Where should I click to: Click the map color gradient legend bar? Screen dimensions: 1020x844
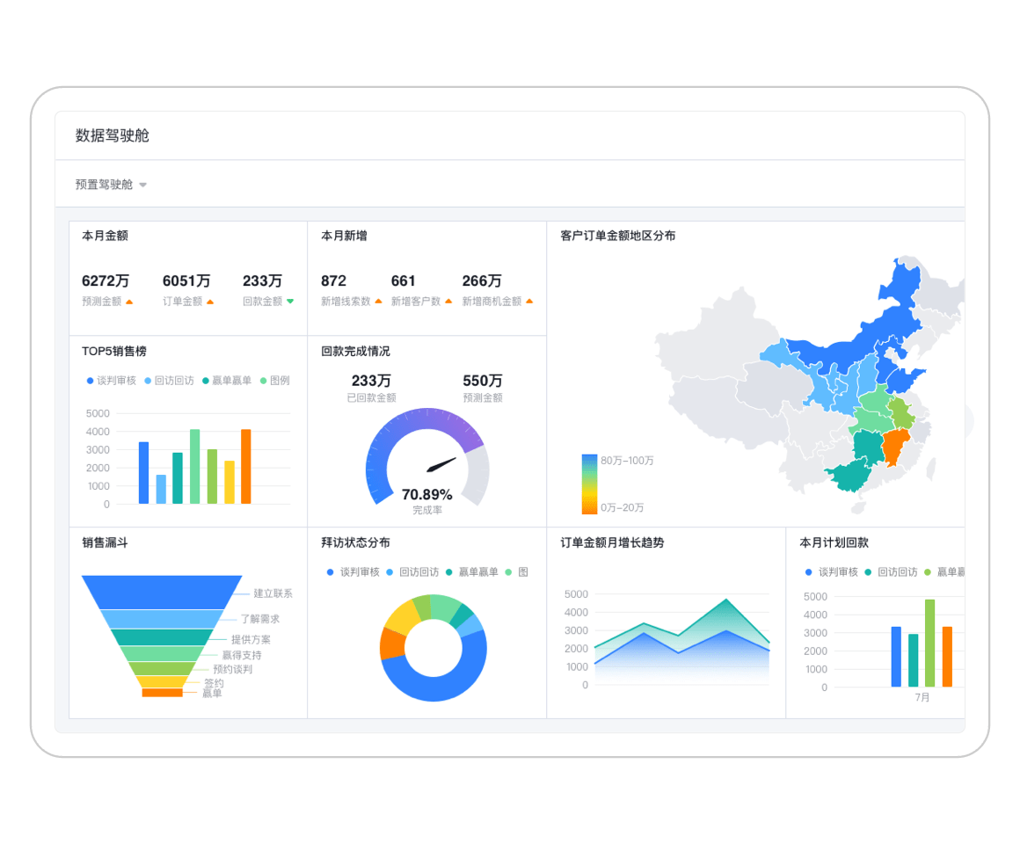[x=589, y=484]
